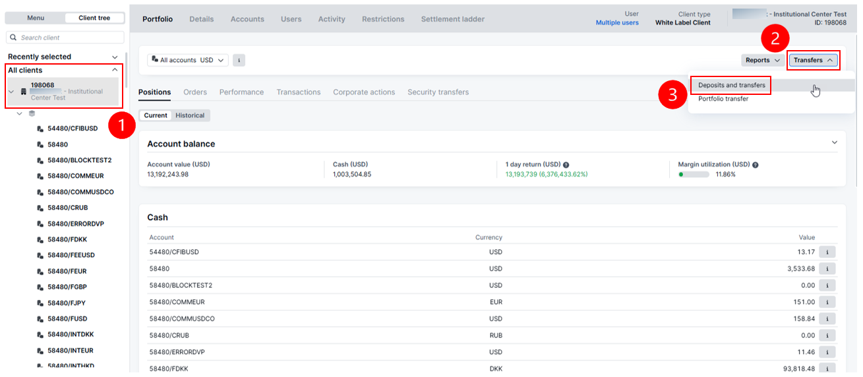The image size is (863, 377).
Task: Expand the Reports dropdown
Action: click(763, 60)
